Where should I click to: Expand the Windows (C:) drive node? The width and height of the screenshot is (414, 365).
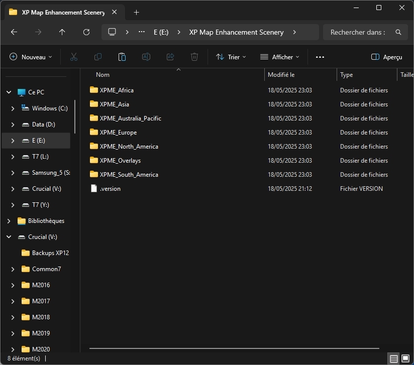[x=13, y=108]
